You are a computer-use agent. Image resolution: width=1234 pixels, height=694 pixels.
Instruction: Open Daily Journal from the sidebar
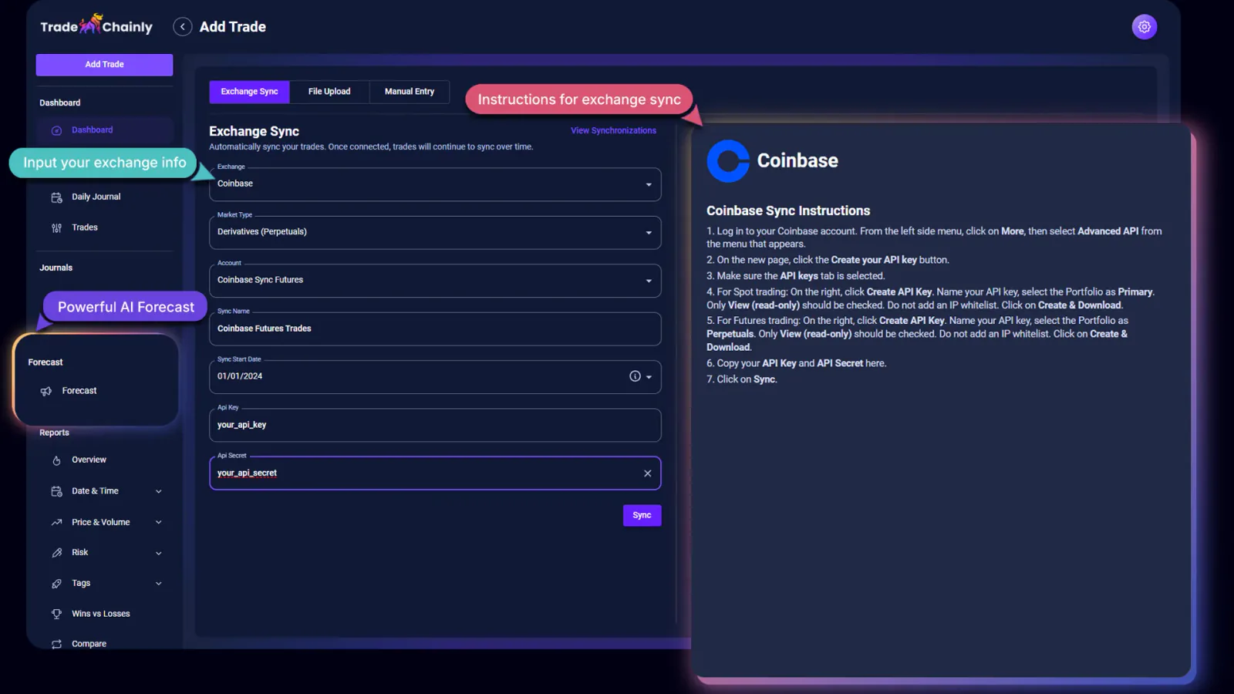tap(56, 197)
